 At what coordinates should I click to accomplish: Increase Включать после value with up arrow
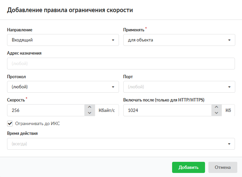point(216,107)
